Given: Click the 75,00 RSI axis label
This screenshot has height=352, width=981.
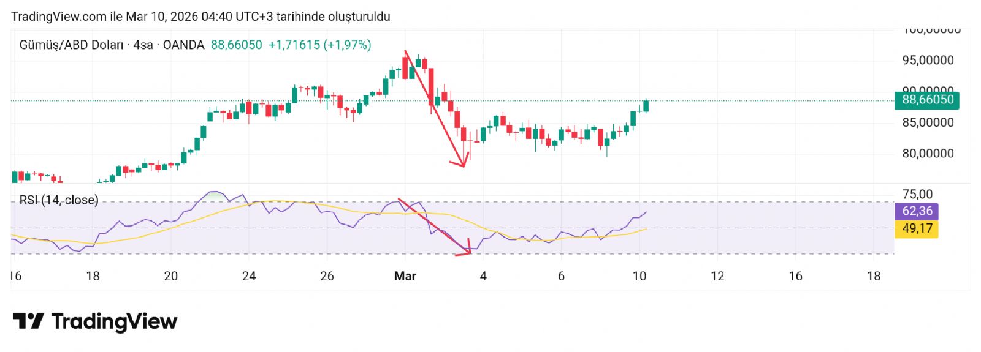Looking at the screenshot, I should [917, 194].
